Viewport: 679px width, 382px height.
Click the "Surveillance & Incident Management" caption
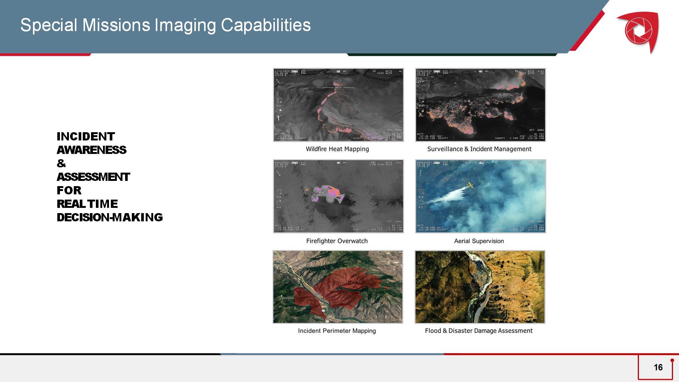[479, 149]
